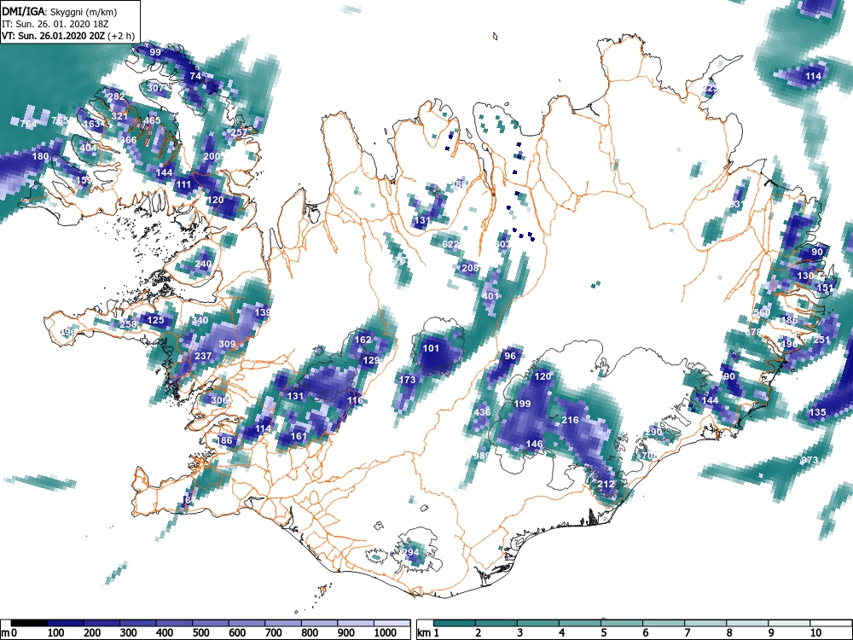The width and height of the screenshot is (853, 640).
Task: Click the visibility value '560'
Action: pos(762,312)
